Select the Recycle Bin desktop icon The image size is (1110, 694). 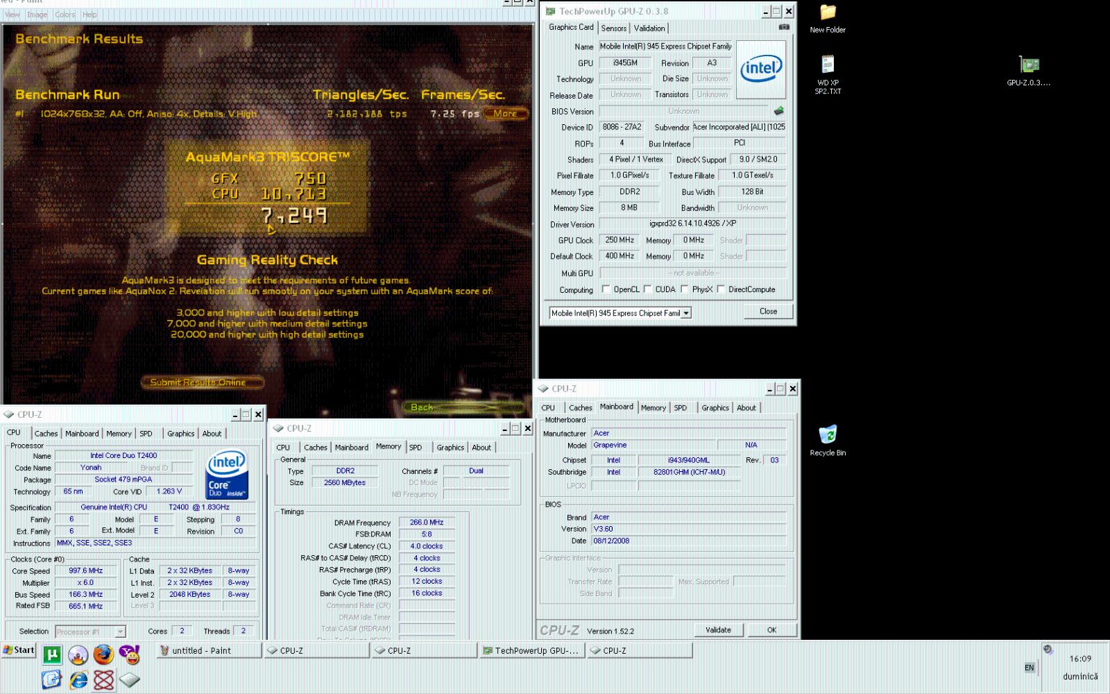828,441
